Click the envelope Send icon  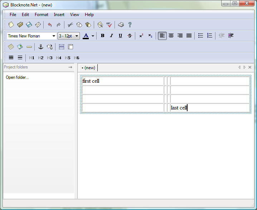[38, 25]
